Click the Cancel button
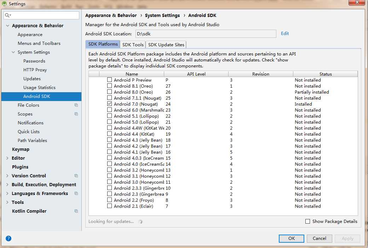 (x=320, y=238)
